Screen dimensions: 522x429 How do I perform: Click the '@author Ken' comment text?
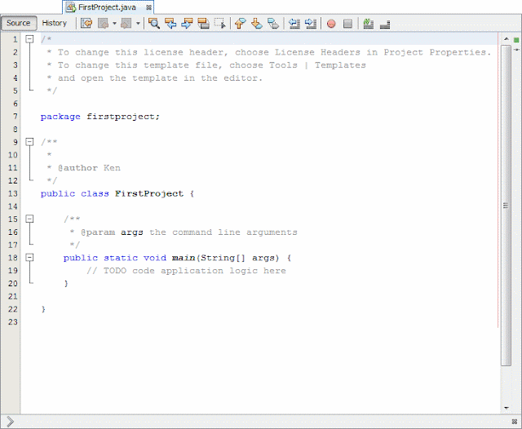point(89,168)
